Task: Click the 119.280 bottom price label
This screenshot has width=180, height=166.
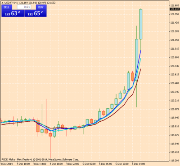Action: [175, 161]
